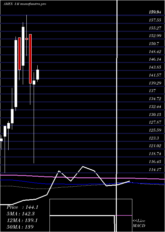165x232 pixels.
Task: Select the 157.55 price axis label
Action: 155,20
